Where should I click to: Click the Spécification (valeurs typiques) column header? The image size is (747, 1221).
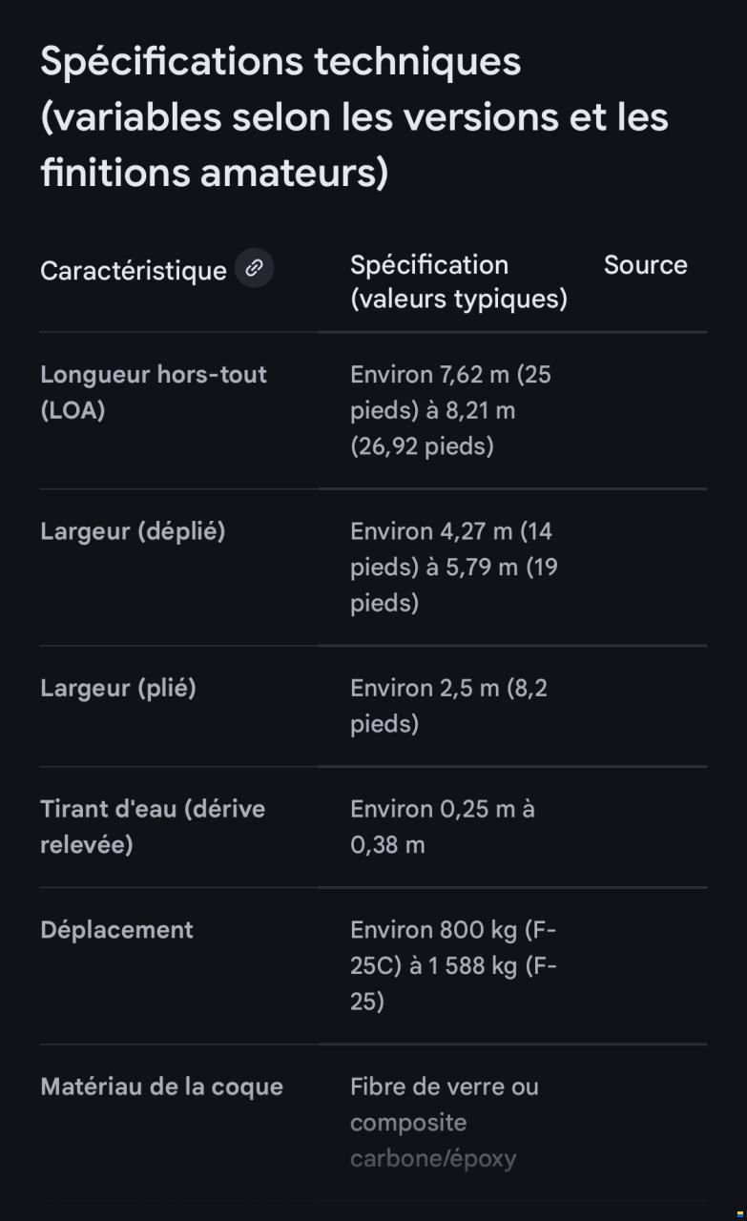click(458, 282)
